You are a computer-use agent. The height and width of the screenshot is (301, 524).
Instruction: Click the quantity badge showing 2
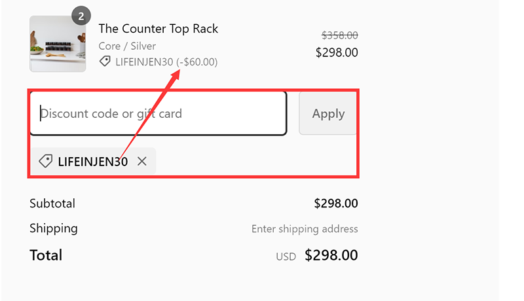click(81, 16)
